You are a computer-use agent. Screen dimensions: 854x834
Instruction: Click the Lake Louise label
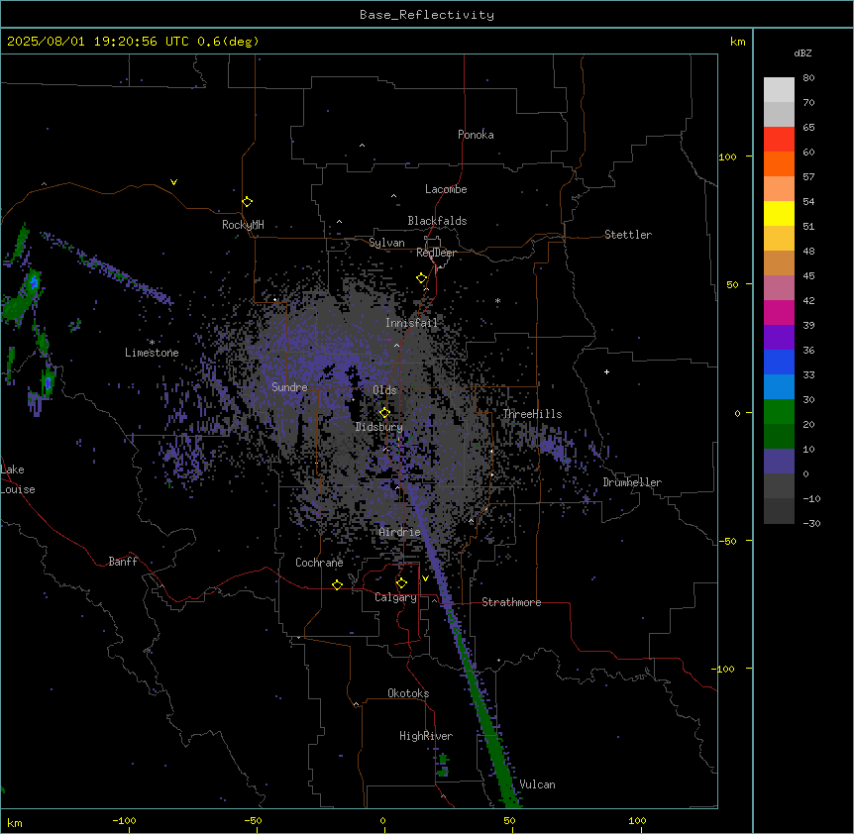(17, 479)
